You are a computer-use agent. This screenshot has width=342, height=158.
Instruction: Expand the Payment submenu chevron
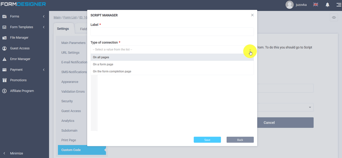[x=43, y=70]
